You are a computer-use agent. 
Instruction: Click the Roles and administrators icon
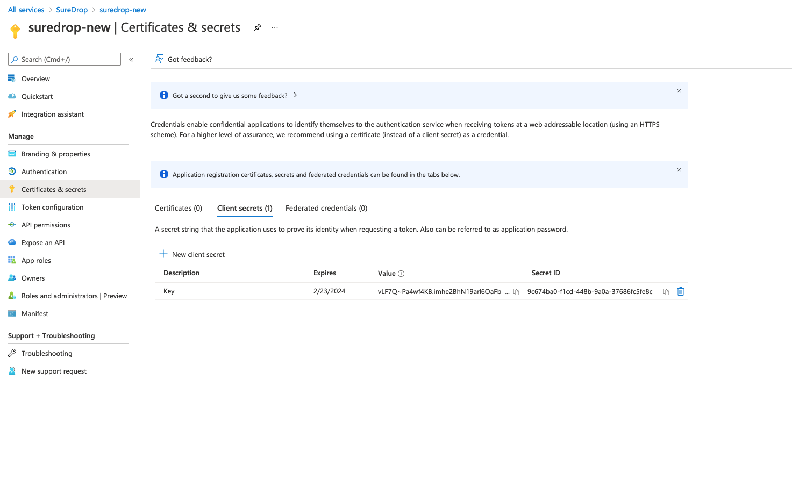[12, 296]
